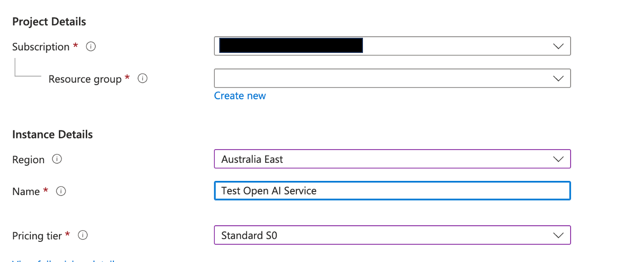
Task: Click the Resource group field label
Action: tap(85, 79)
